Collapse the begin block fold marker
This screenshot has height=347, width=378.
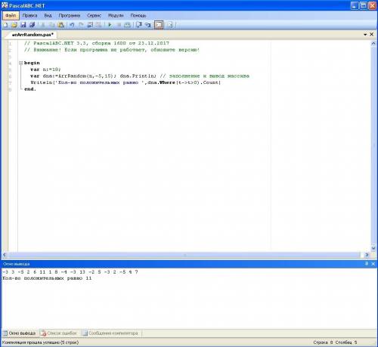coord(21,63)
